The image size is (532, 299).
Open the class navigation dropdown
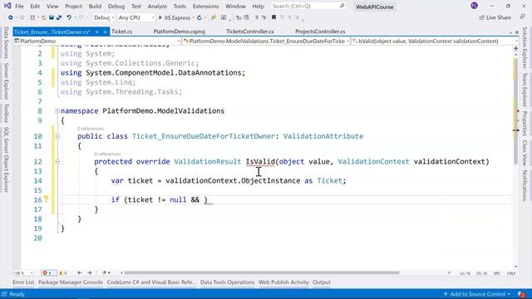266,41
